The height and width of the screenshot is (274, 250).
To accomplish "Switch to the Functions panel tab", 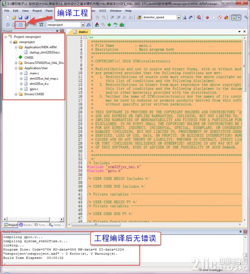I will click(41, 225).
